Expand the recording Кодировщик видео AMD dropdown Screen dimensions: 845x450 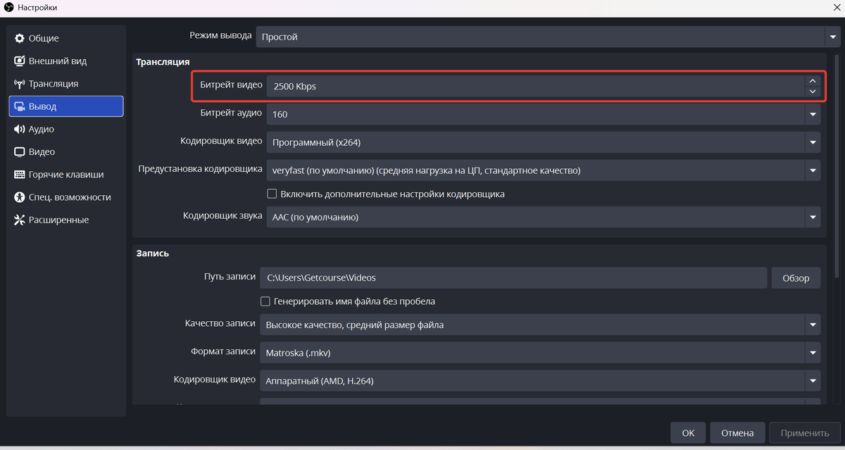click(540, 381)
